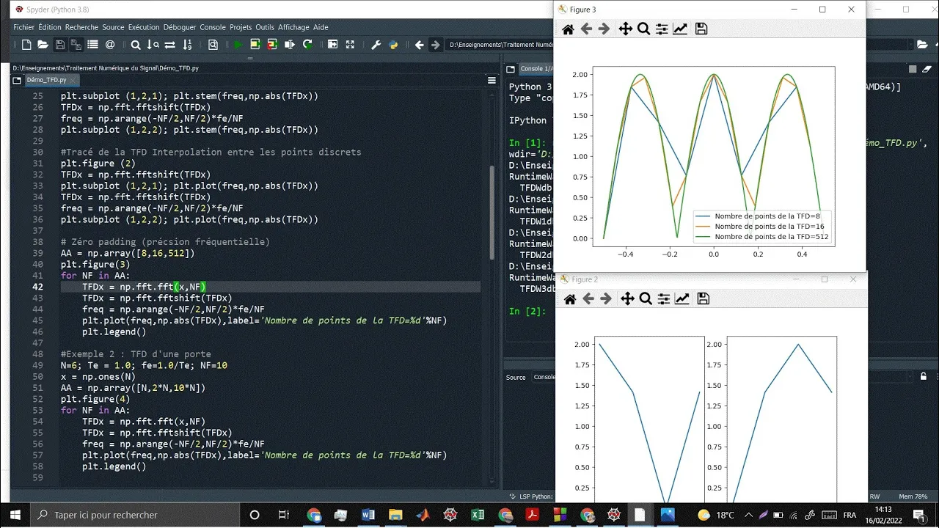Open editor pane options hamburger menu

click(492, 81)
